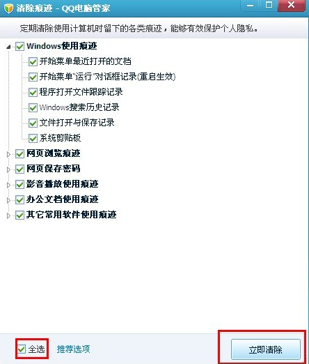Select 开始菜单运行对话框记录 item label
Image resolution: width=309 pixels, height=364 pixels.
107,77
